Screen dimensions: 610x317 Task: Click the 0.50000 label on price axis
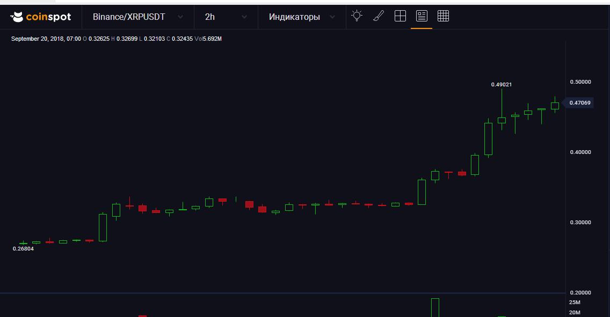(x=580, y=82)
